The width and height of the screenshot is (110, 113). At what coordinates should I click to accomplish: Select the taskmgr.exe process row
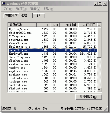(53, 81)
